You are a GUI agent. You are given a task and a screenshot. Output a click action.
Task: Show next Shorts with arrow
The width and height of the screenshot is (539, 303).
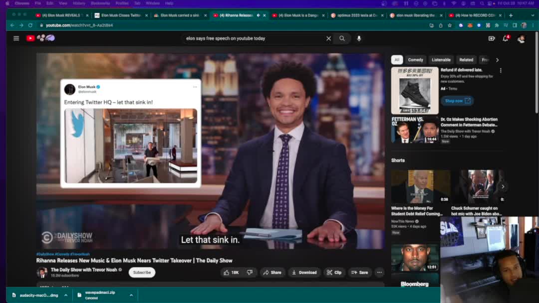503,187
